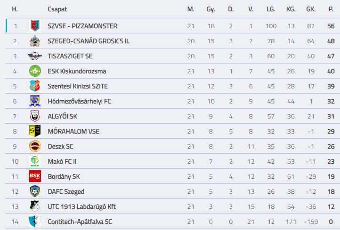Click the Hódmezővásárhelyi FC team crest
The height and width of the screenshot is (230, 340).
[x=35, y=101]
